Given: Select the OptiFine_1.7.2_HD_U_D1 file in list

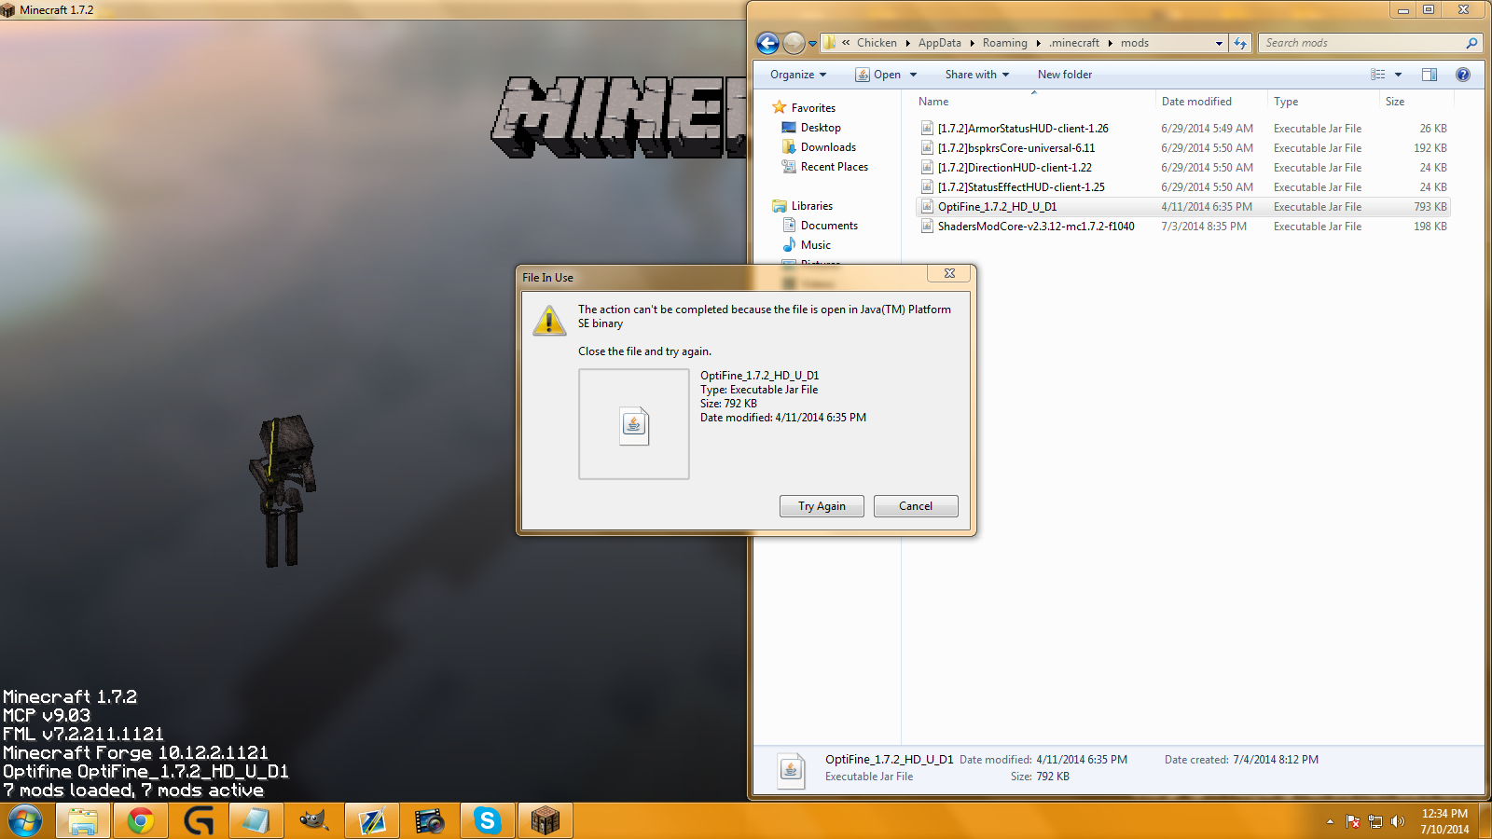Looking at the screenshot, I should [1182, 207].
